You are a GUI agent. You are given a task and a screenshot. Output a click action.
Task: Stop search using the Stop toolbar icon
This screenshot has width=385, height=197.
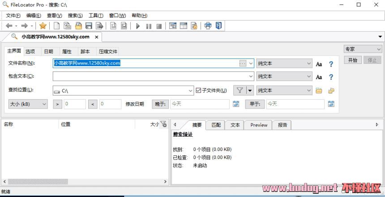click(159, 26)
